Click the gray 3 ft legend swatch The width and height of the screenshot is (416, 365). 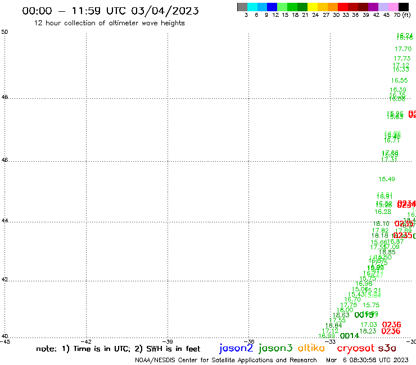pyautogui.click(x=242, y=7)
